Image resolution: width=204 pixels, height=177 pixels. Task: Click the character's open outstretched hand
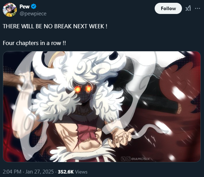pos(120,138)
